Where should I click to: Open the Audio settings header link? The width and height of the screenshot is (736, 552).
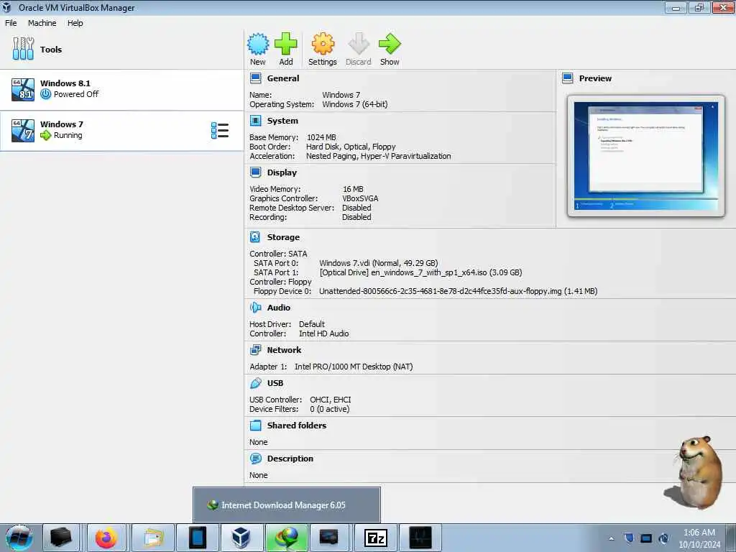tap(278, 308)
